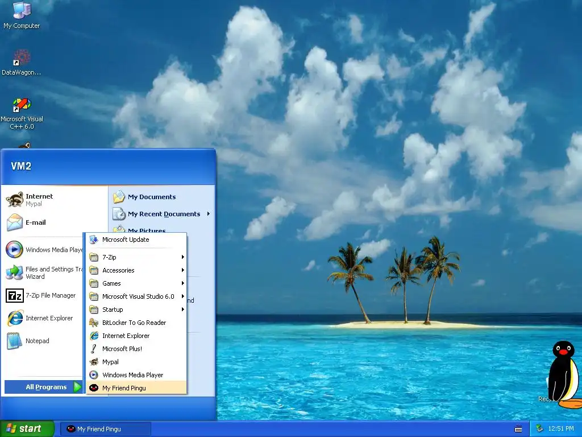The width and height of the screenshot is (582, 437).
Task: Click the Windows Media Player icon in All Programs
Action: pos(94,374)
